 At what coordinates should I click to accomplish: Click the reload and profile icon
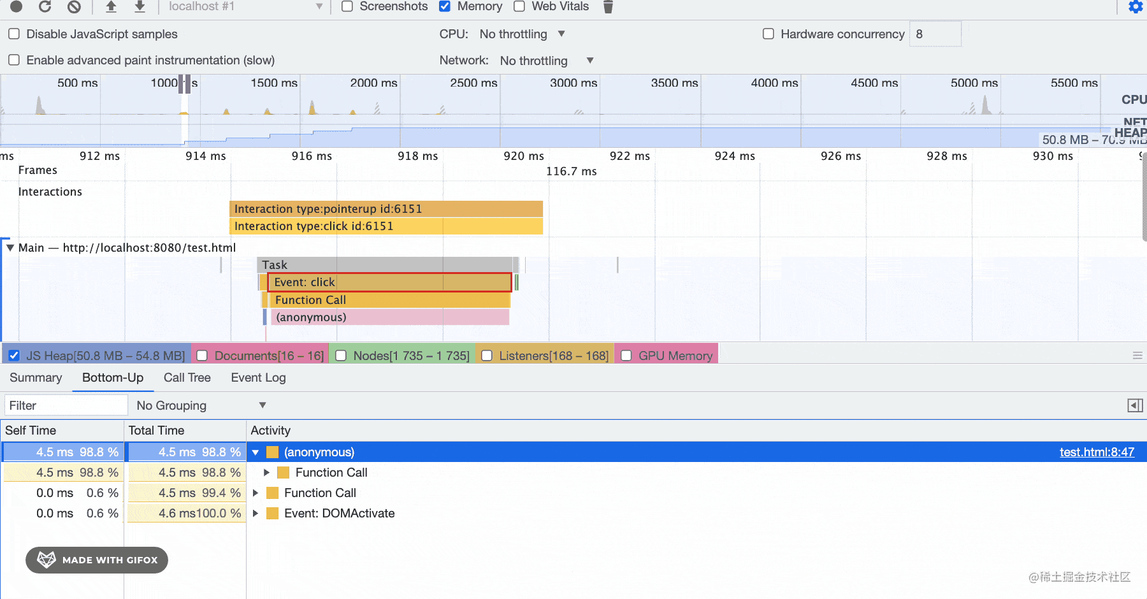click(45, 6)
